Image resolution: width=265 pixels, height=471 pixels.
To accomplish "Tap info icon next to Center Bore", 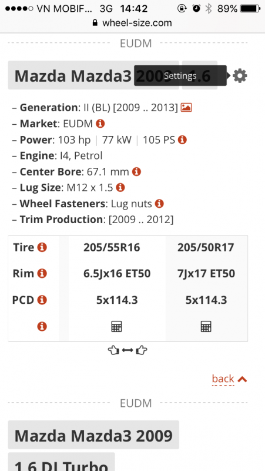I will click(x=136, y=172).
